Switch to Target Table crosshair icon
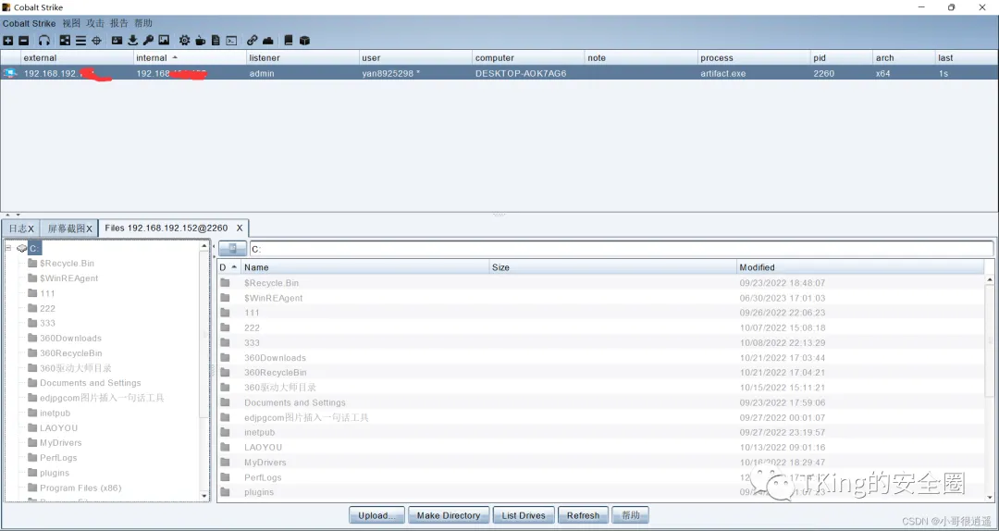999x531 pixels. 97,40
